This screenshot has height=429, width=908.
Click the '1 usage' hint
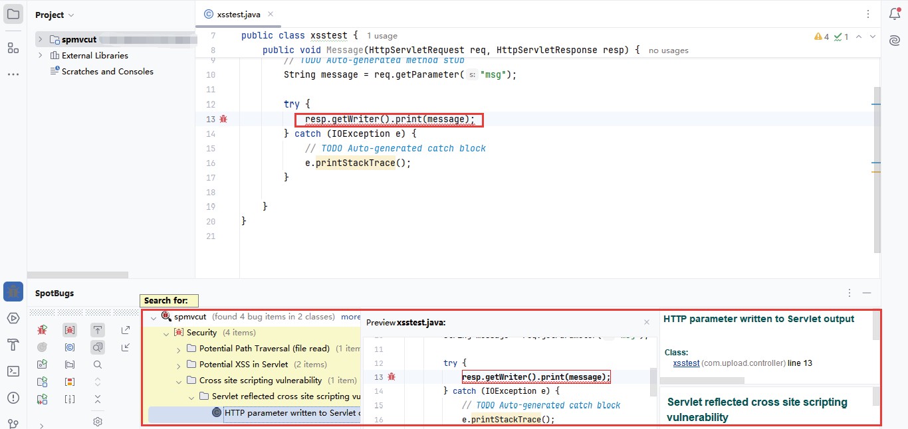click(382, 36)
